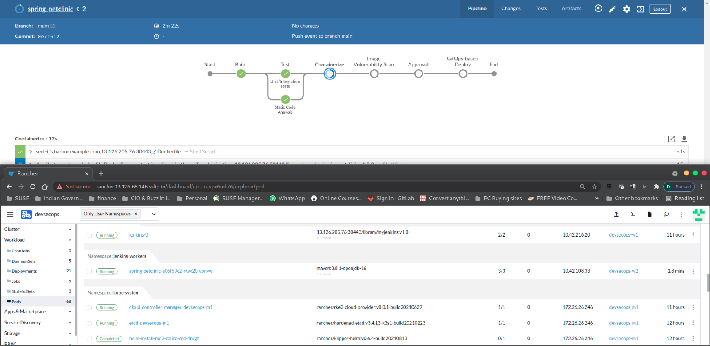710x346 pixels.
Task: Select the Unit/Integration Tests stage node
Action: point(285,74)
